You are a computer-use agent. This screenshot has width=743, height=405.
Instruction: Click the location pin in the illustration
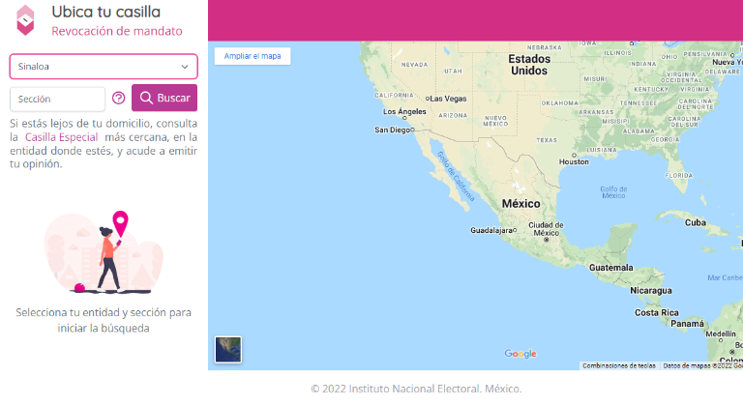point(121,222)
